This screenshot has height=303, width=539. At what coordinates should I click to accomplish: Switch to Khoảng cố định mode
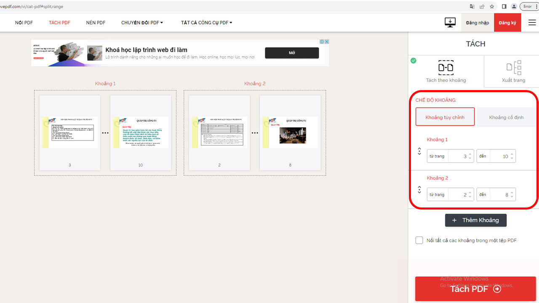coord(506,117)
